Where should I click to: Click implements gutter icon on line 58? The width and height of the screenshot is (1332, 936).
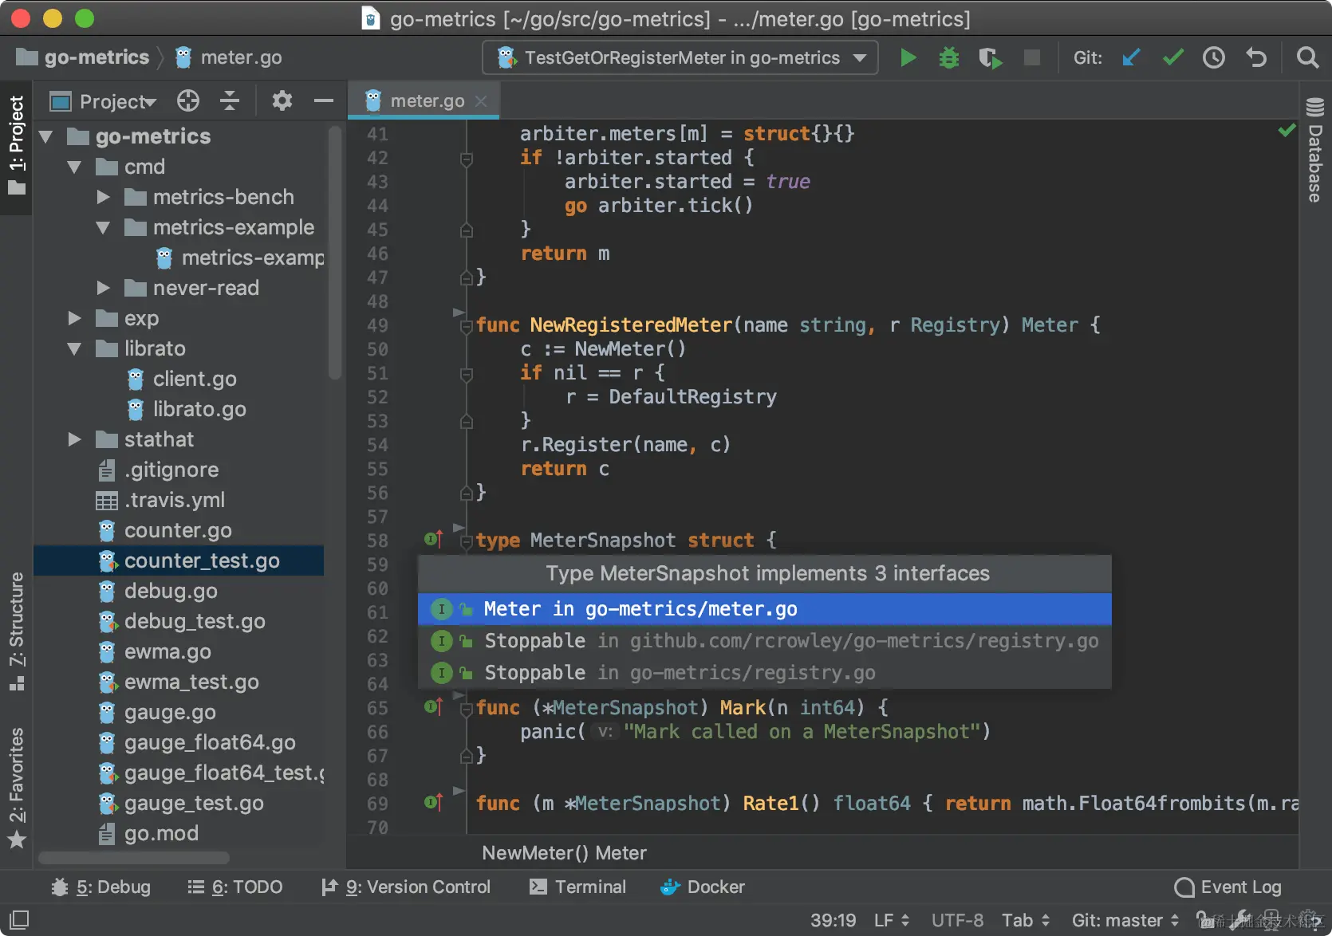pyautogui.click(x=433, y=540)
